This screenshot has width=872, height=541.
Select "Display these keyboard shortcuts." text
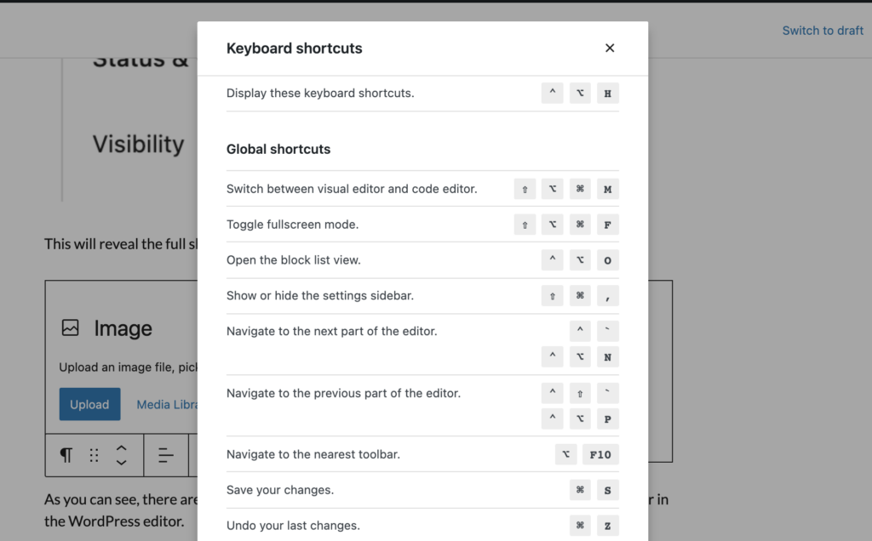point(320,94)
